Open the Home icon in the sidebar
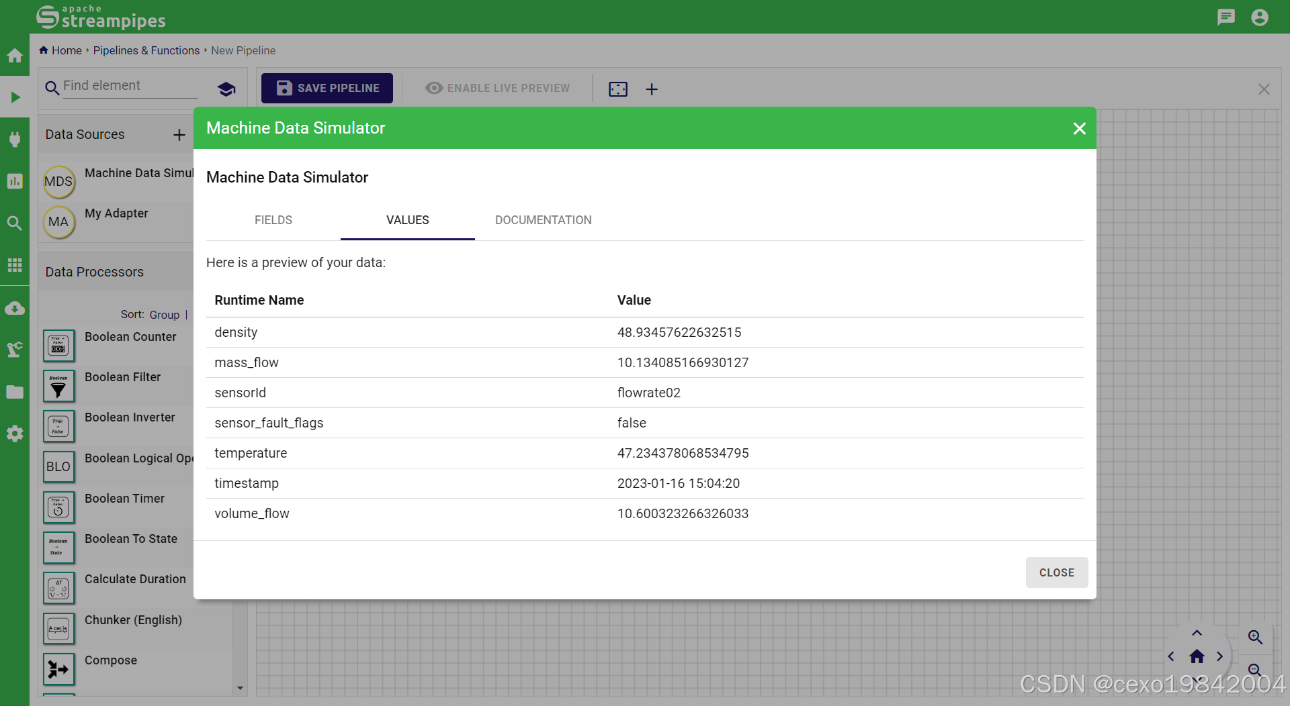 pyautogui.click(x=15, y=56)
